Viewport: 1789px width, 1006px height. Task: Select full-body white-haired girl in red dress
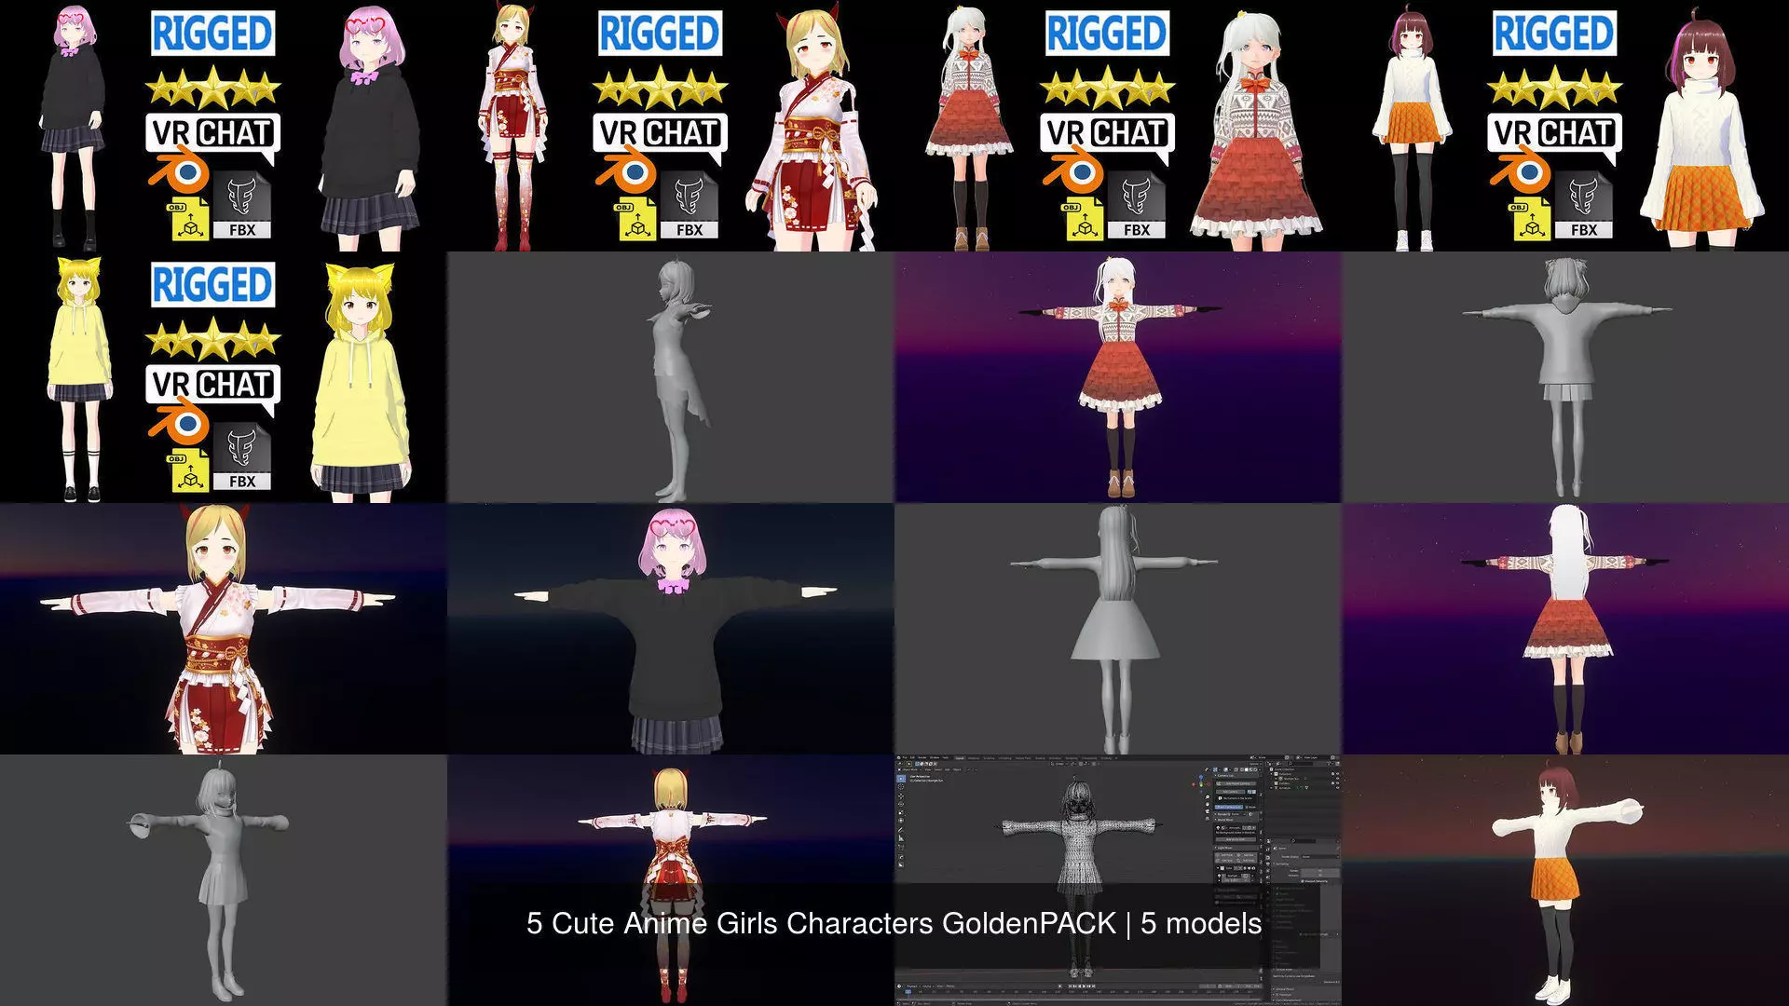click(x=969, y=129)
